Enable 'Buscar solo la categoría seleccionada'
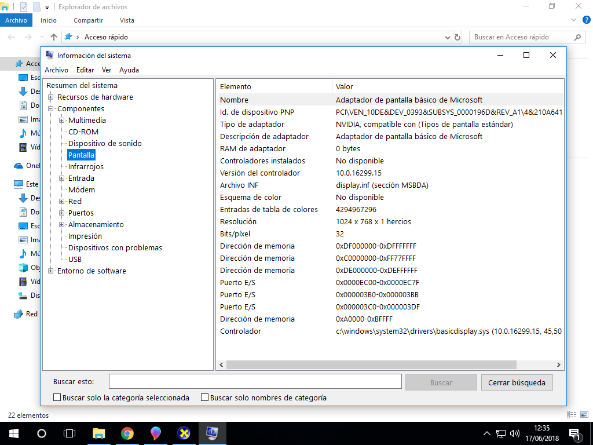This screenshot has width=593, height=445. click(57, 398)
